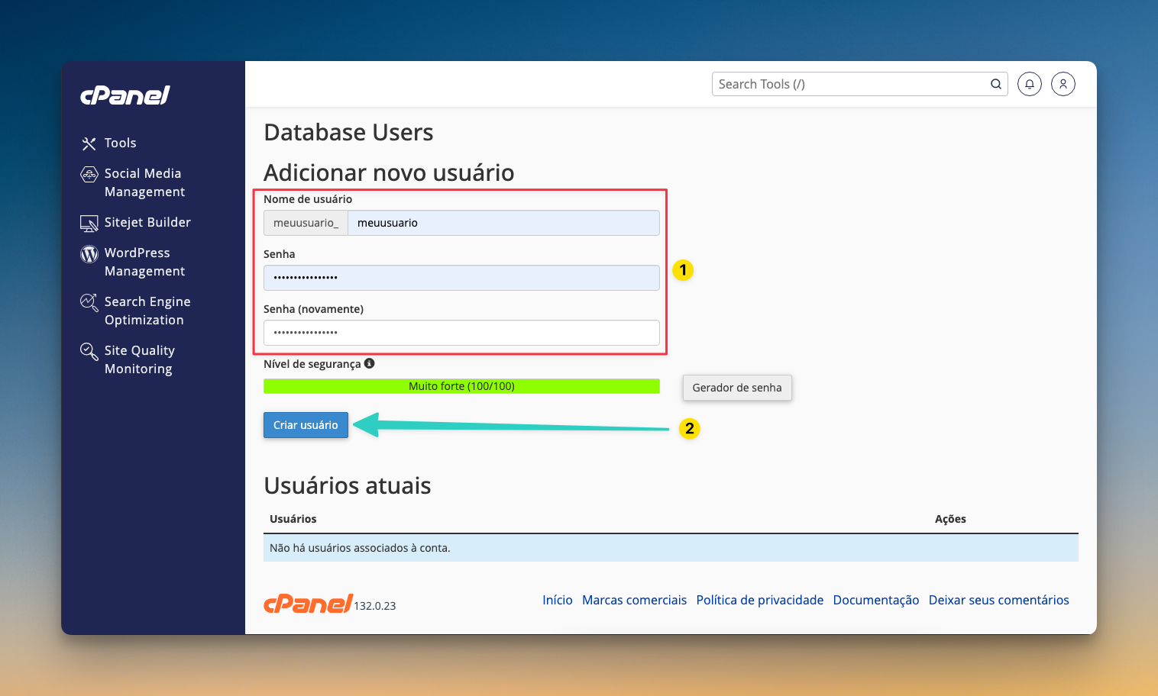Click the Senha password field
This screenshot has width=1158, height=696.
click(461, 278)
